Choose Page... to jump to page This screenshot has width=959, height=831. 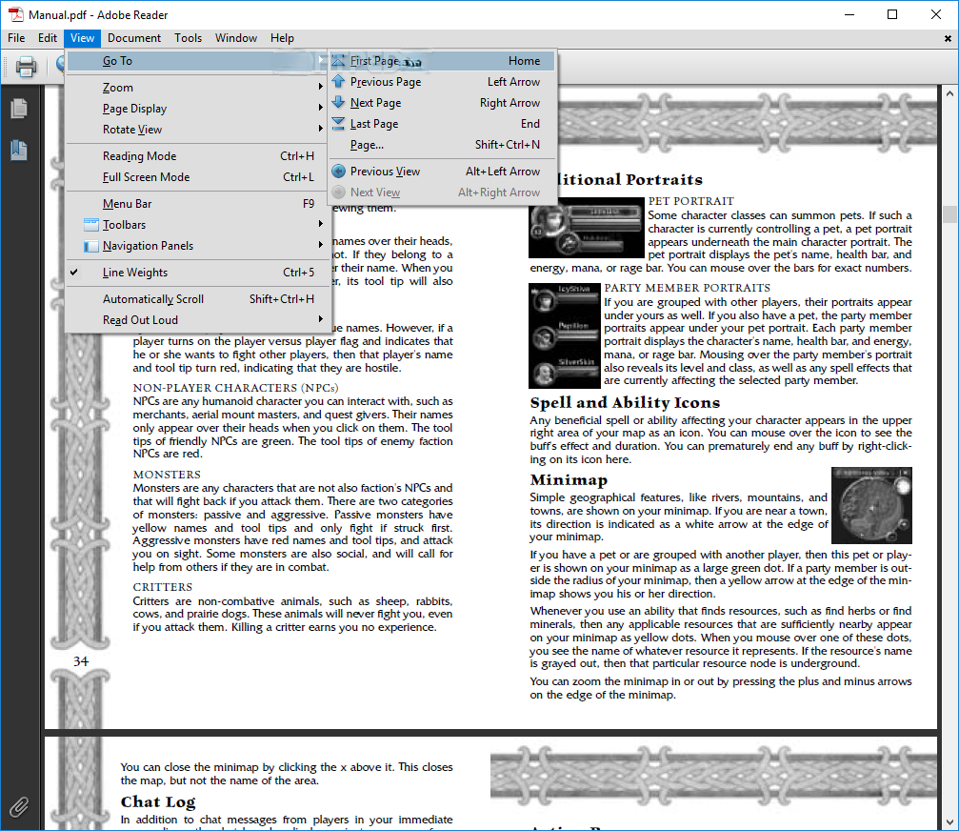coord(442,145)
